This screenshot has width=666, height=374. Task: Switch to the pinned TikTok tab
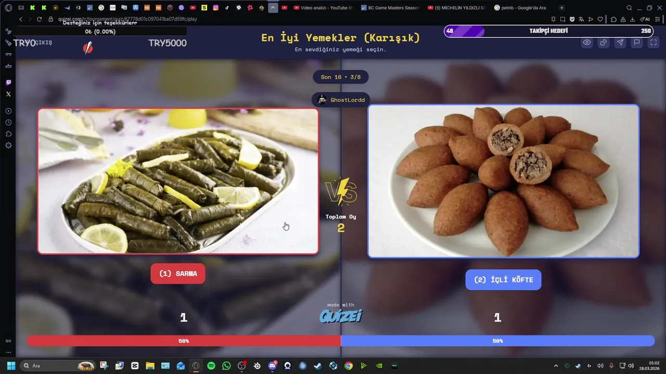pos(227,8)
